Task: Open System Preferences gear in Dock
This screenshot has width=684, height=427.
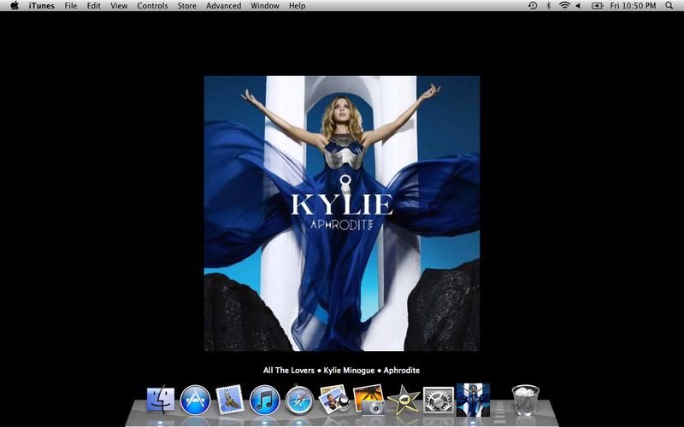Action: pos(439,400)
